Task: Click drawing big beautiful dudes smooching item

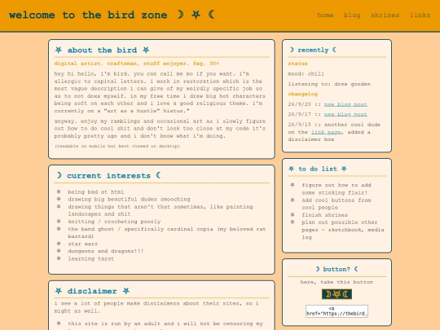Action: click(x=129, y=200)
